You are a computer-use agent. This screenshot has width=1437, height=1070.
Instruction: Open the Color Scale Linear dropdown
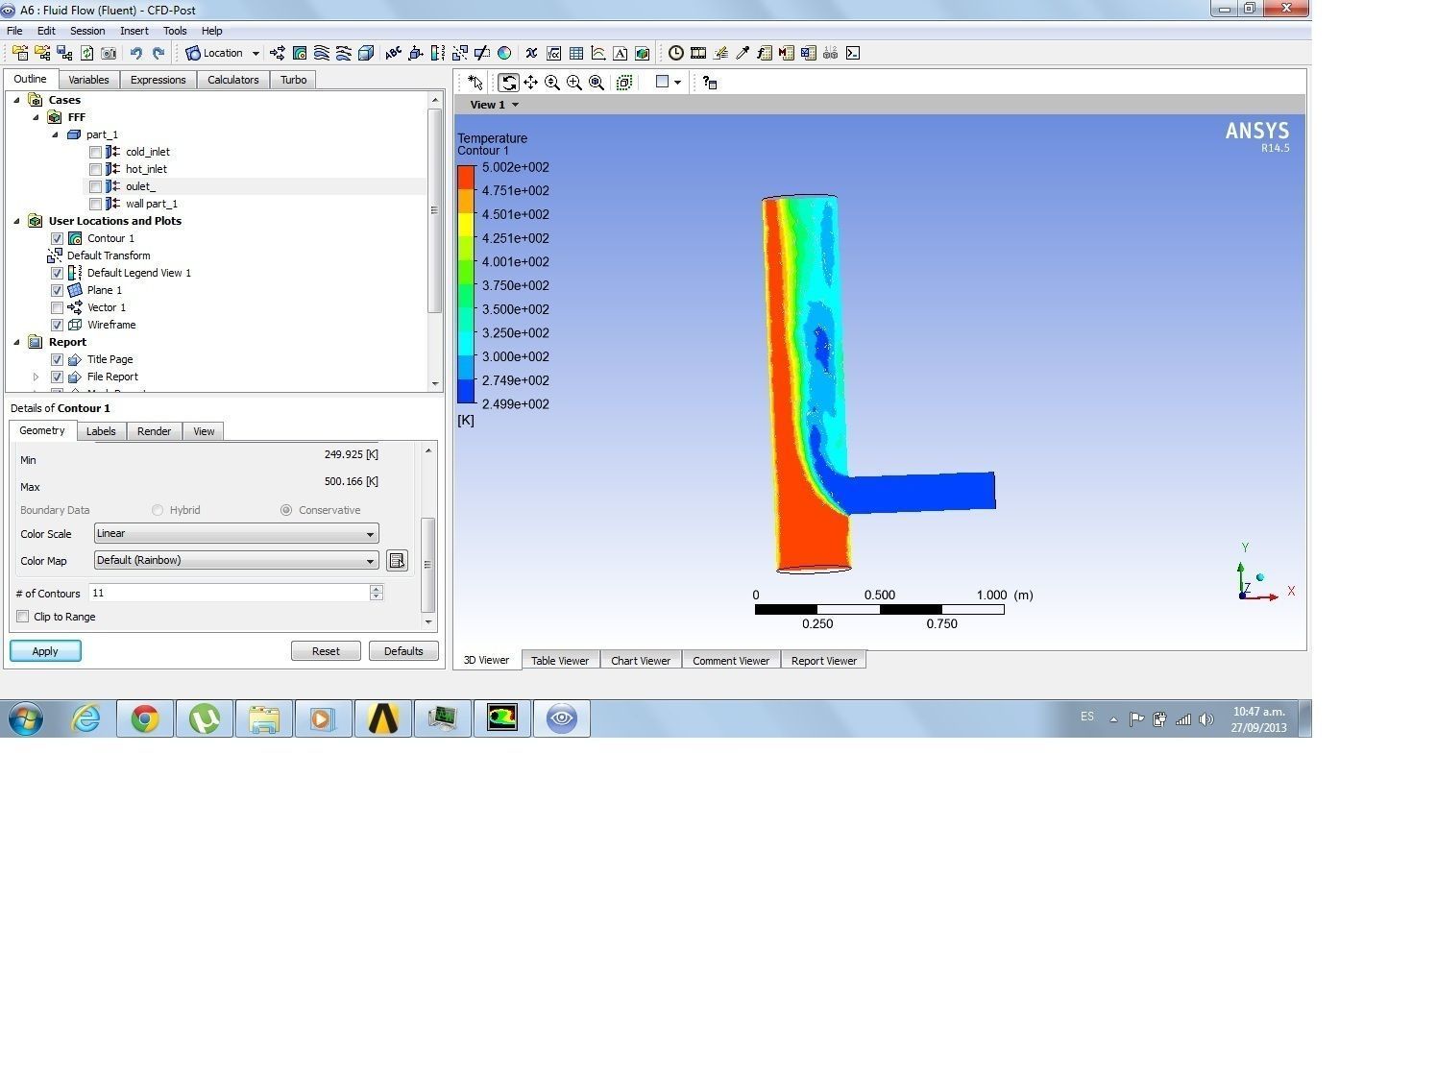click(236, 533)
